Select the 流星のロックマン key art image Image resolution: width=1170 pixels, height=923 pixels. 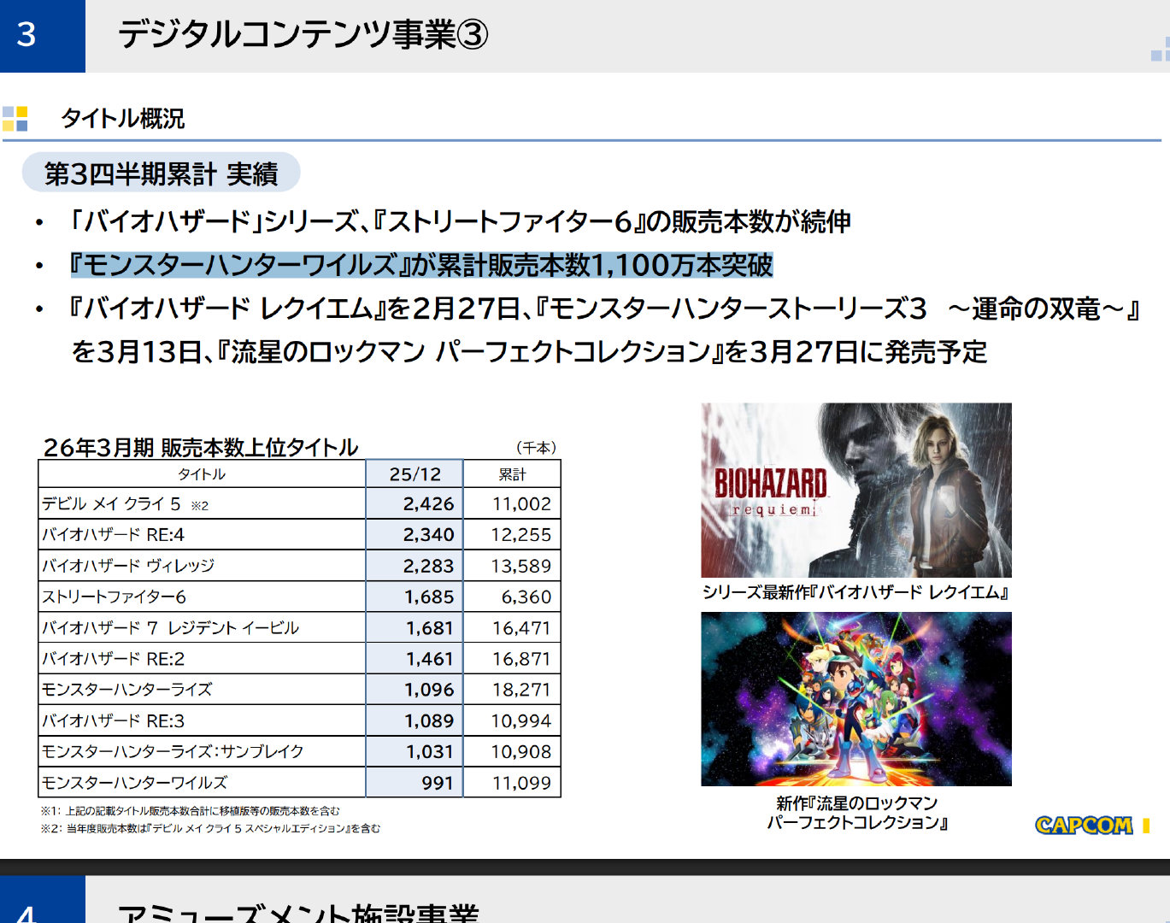[856, 699]
